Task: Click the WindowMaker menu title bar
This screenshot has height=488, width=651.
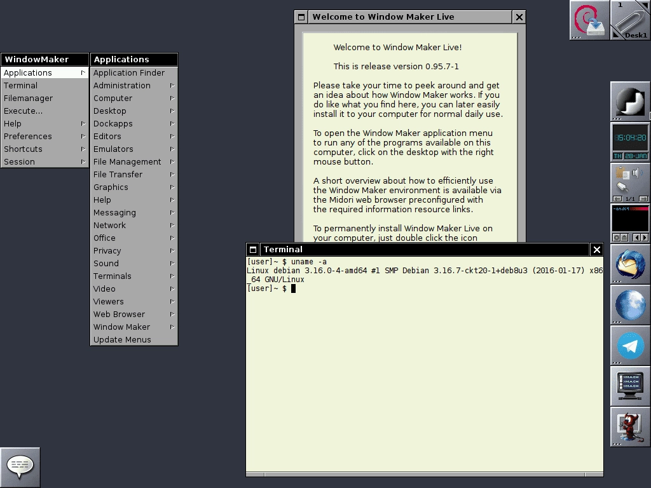Action: 45,59
